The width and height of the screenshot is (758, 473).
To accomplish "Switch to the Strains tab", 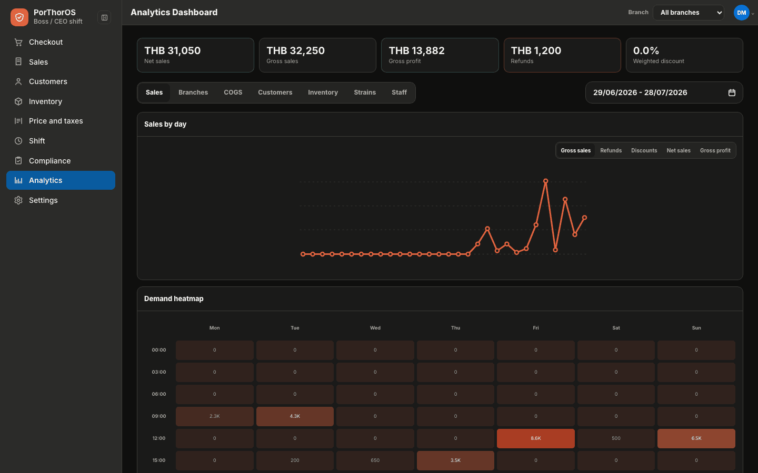I will (x=365, y=92).
